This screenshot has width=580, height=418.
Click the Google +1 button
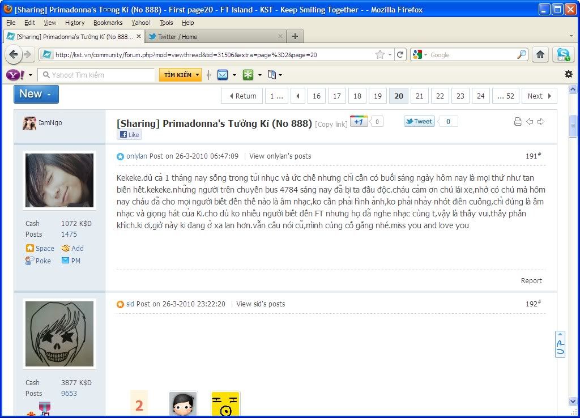[x=359, y=121]
